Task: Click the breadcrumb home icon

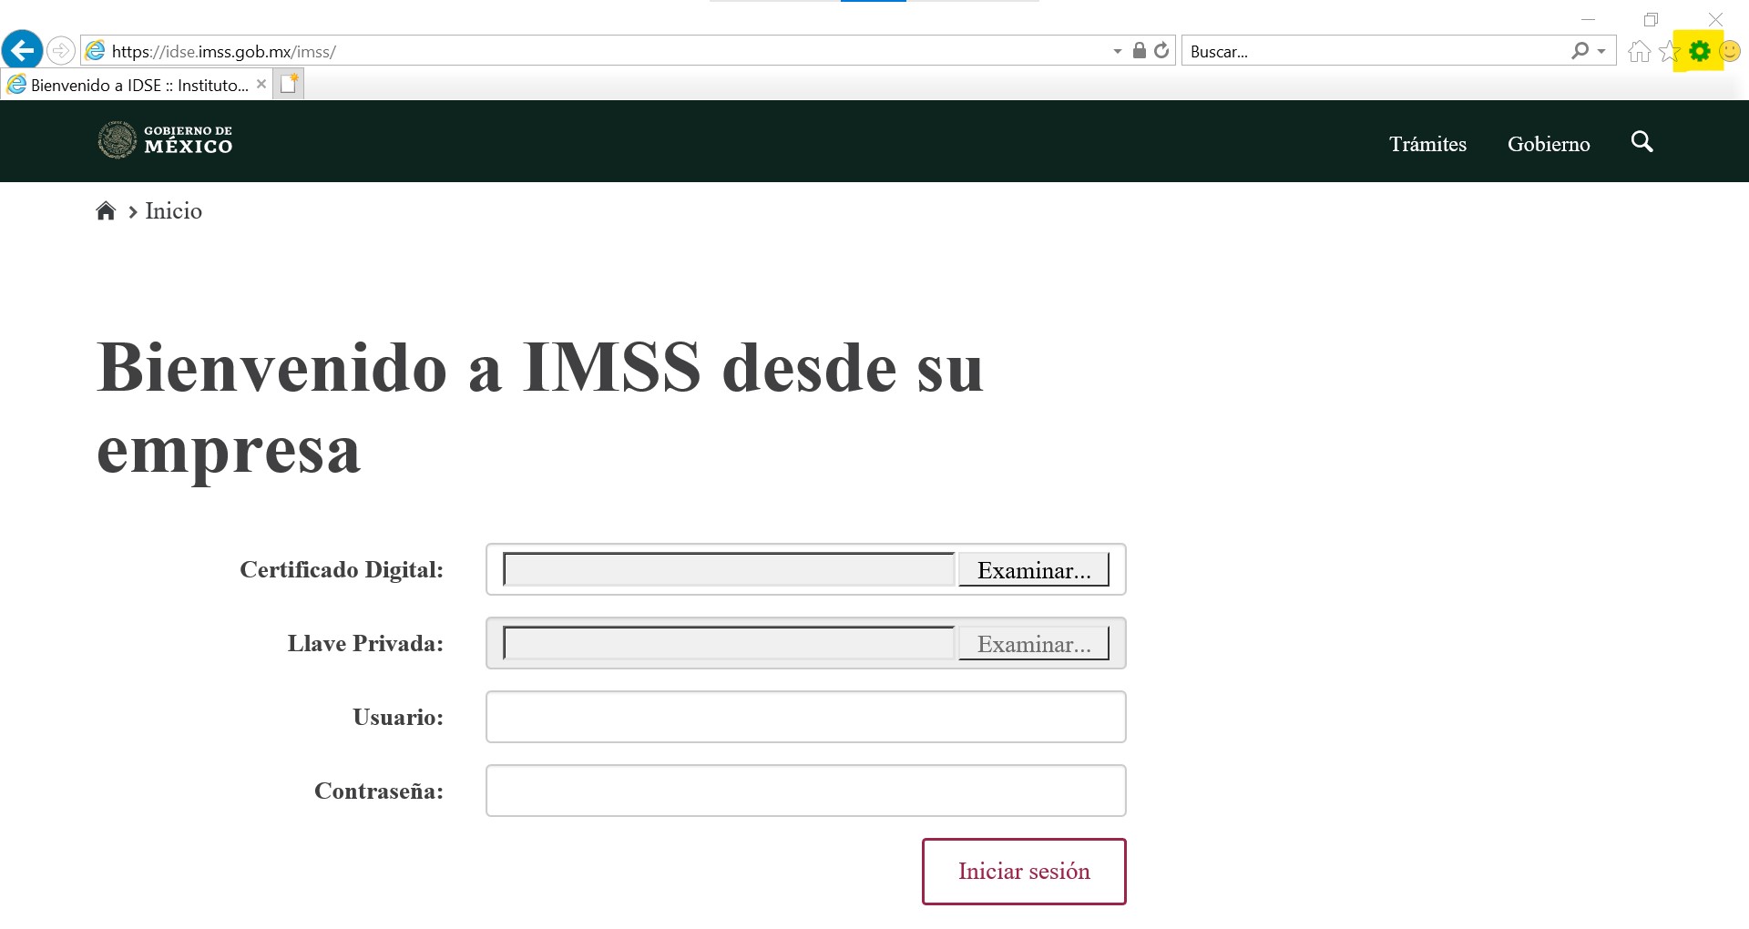Action: coord(106,211)
